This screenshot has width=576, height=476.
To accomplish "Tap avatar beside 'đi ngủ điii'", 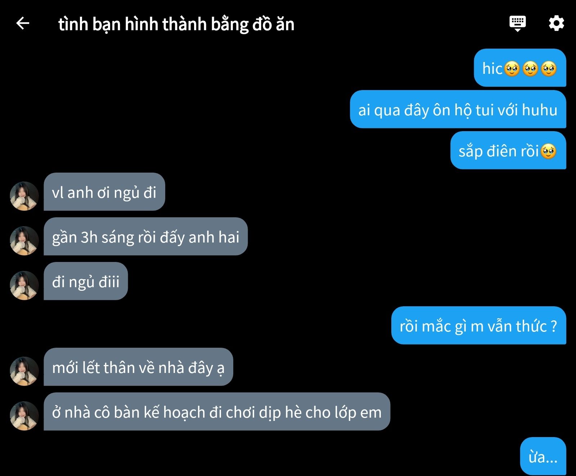I will point(24,285).
